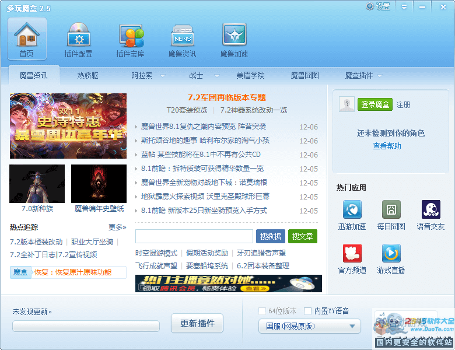Open the 职业大厅坐骑 link
Screen dimensions: 455x350
[92, 242]
